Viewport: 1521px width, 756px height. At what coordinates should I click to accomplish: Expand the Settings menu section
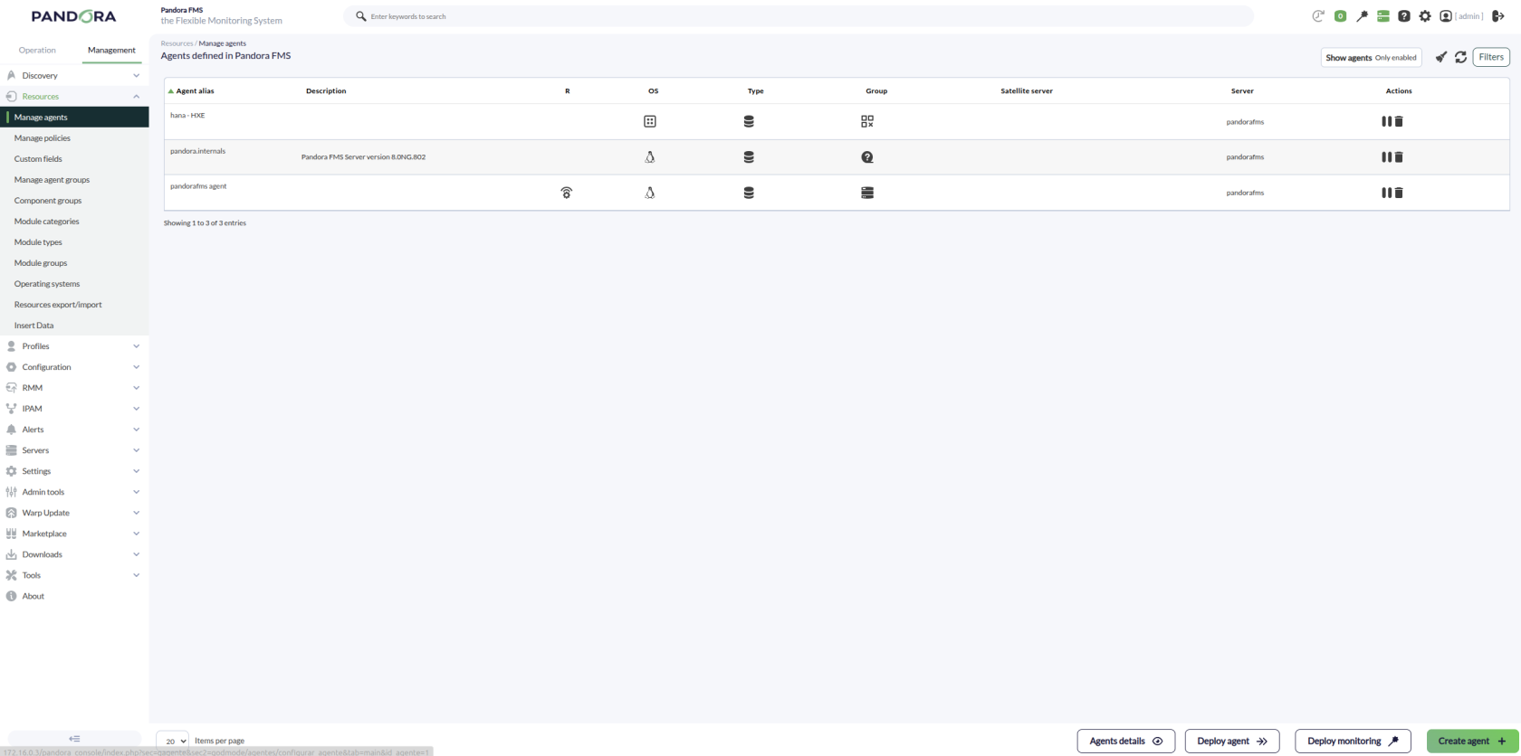[74, 471]
